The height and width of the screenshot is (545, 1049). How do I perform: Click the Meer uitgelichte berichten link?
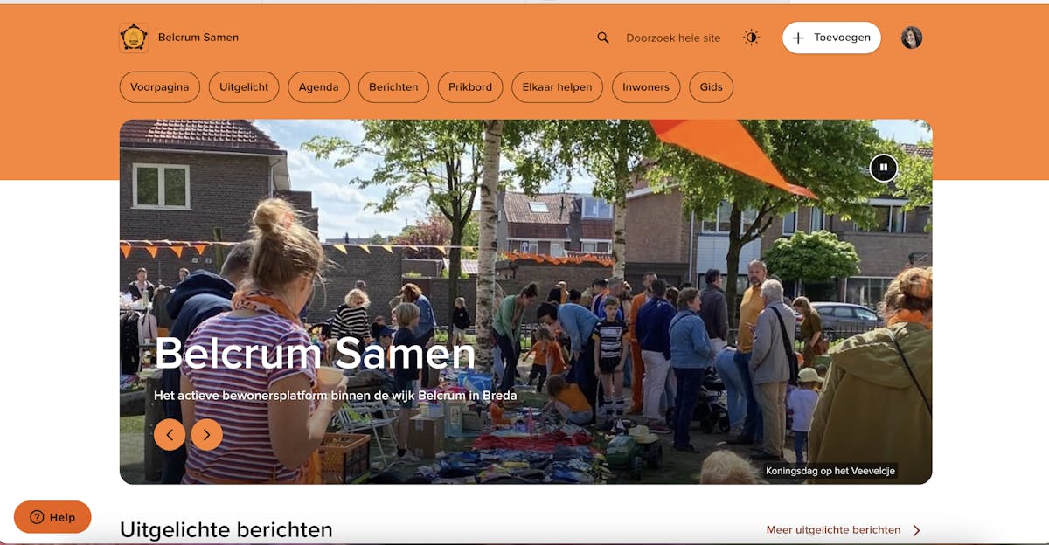[x=833, y=530]
